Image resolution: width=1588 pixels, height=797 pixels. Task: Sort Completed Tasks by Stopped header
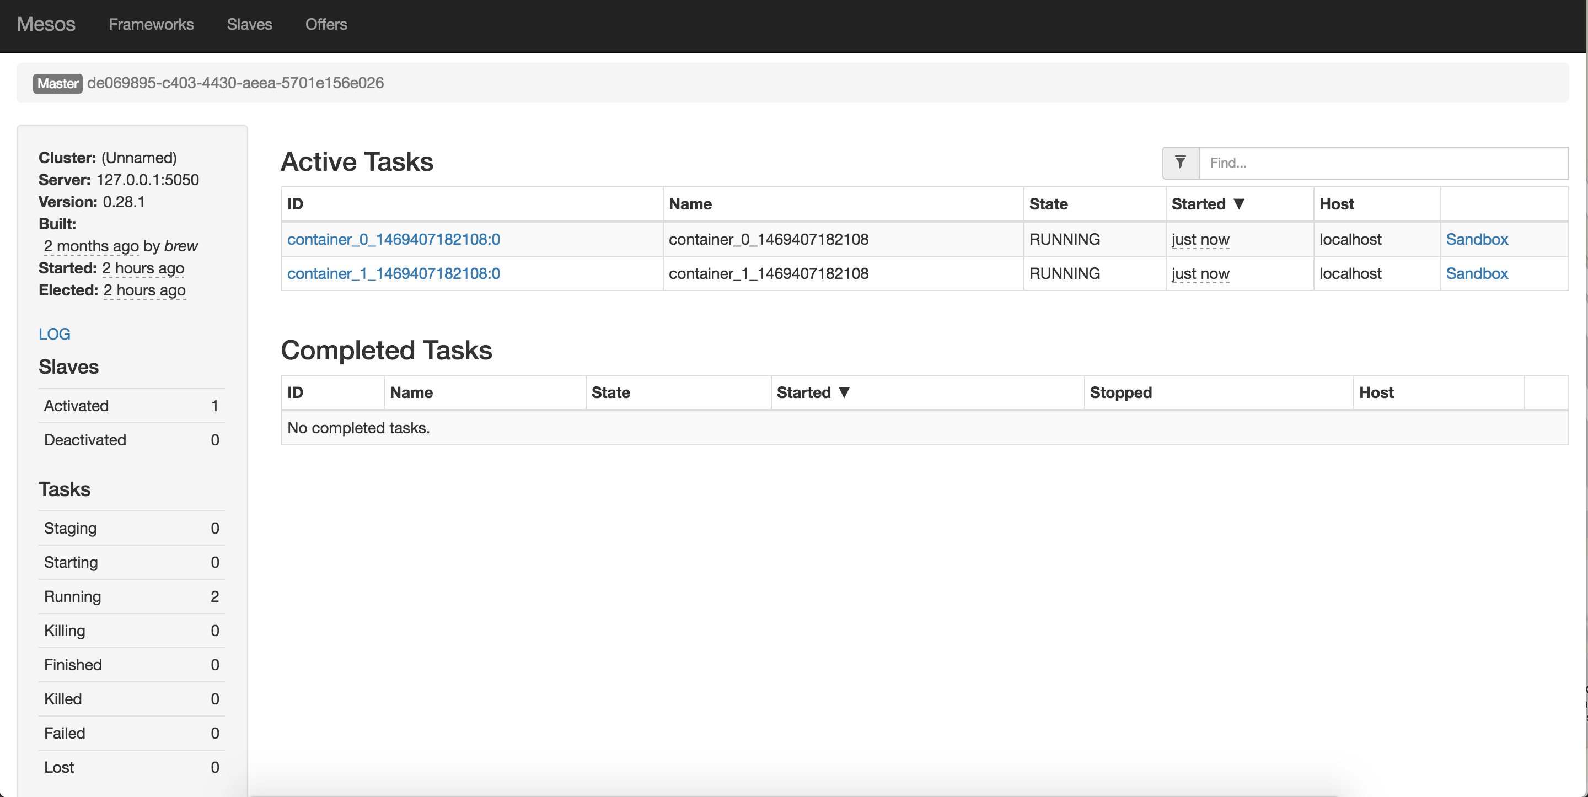1121,392
